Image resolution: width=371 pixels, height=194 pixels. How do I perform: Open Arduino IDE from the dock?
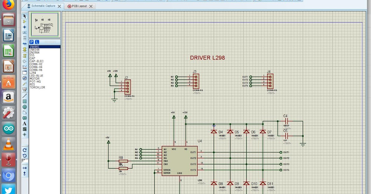point(8,128)
